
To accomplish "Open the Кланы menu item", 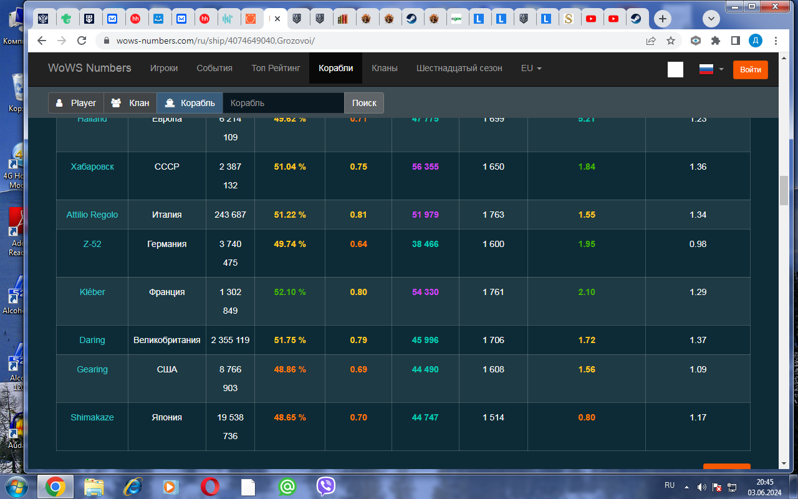I will (x=385, y=68).
